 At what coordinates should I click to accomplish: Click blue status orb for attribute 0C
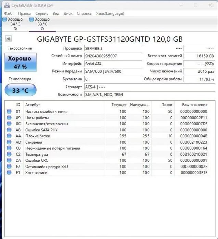point(9,124)
